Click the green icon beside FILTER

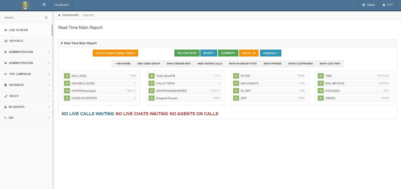pyautogui.click(x=236, y=76)
